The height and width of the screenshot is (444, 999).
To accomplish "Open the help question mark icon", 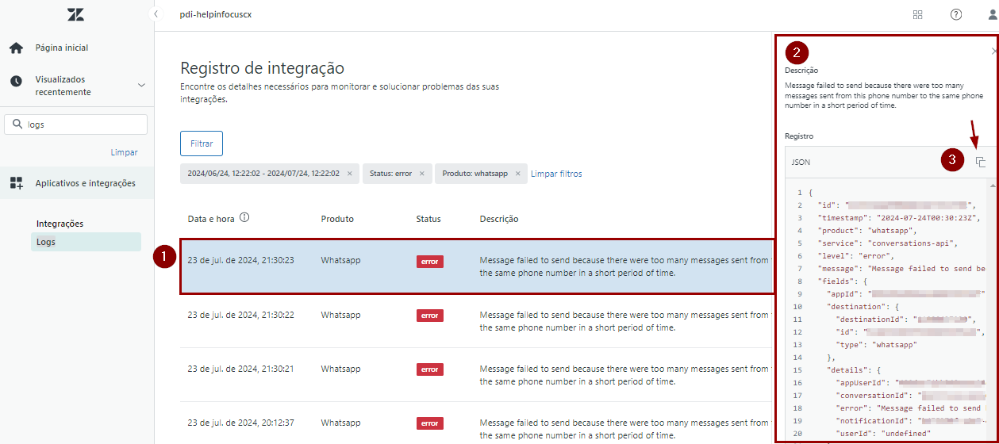I will coord(956,14).
